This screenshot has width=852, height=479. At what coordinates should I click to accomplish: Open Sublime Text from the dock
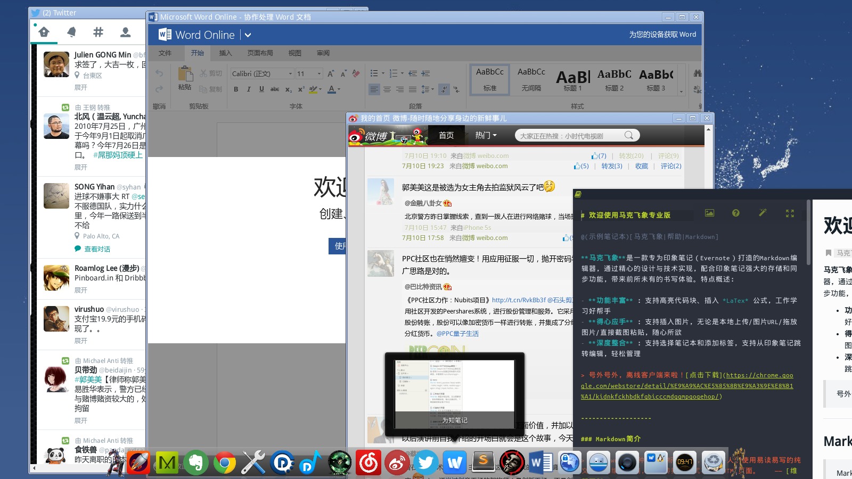click(483, 462)
